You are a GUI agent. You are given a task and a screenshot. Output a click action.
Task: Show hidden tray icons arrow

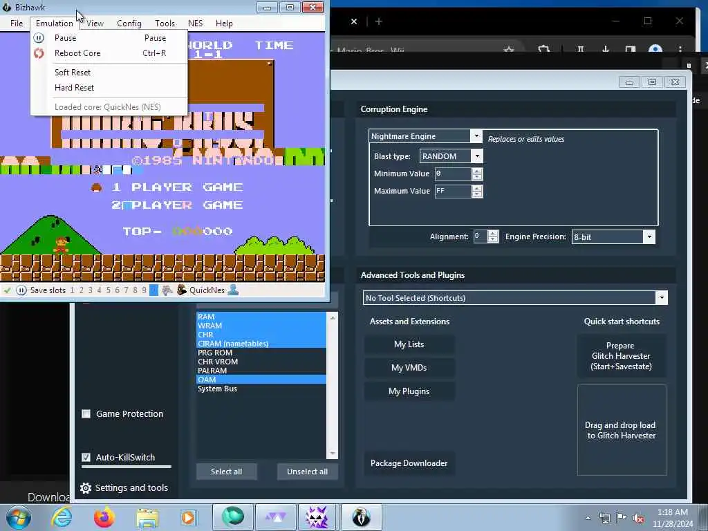point(588,519)
